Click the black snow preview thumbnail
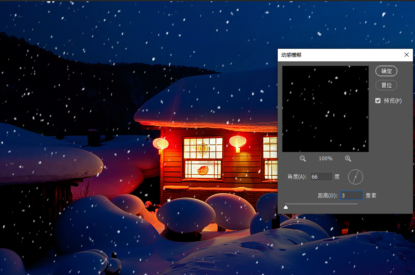The height and width of the screenshot is (275, 415). click(x=325, y=109)
